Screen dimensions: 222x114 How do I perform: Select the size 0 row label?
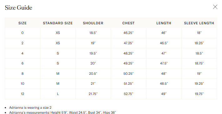pyautogui.click(x=23, y=33)
